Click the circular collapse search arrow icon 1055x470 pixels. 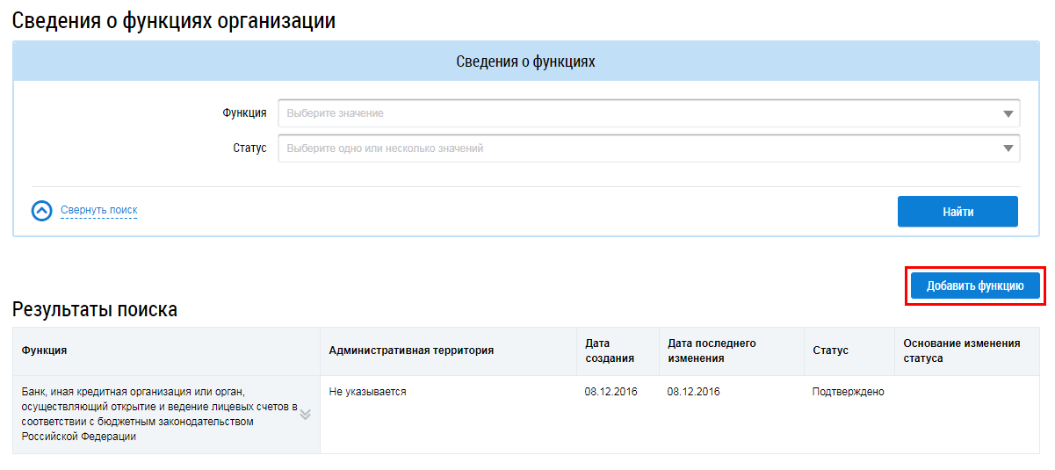pyautogui.click(x=42, y=211)
